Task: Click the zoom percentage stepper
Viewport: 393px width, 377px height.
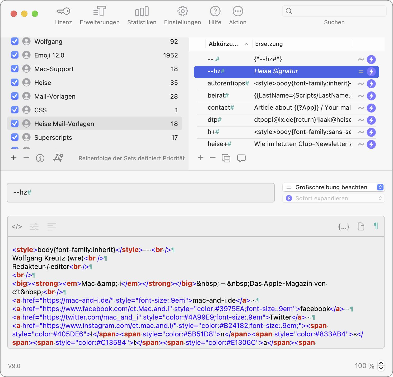Action: 381,366
